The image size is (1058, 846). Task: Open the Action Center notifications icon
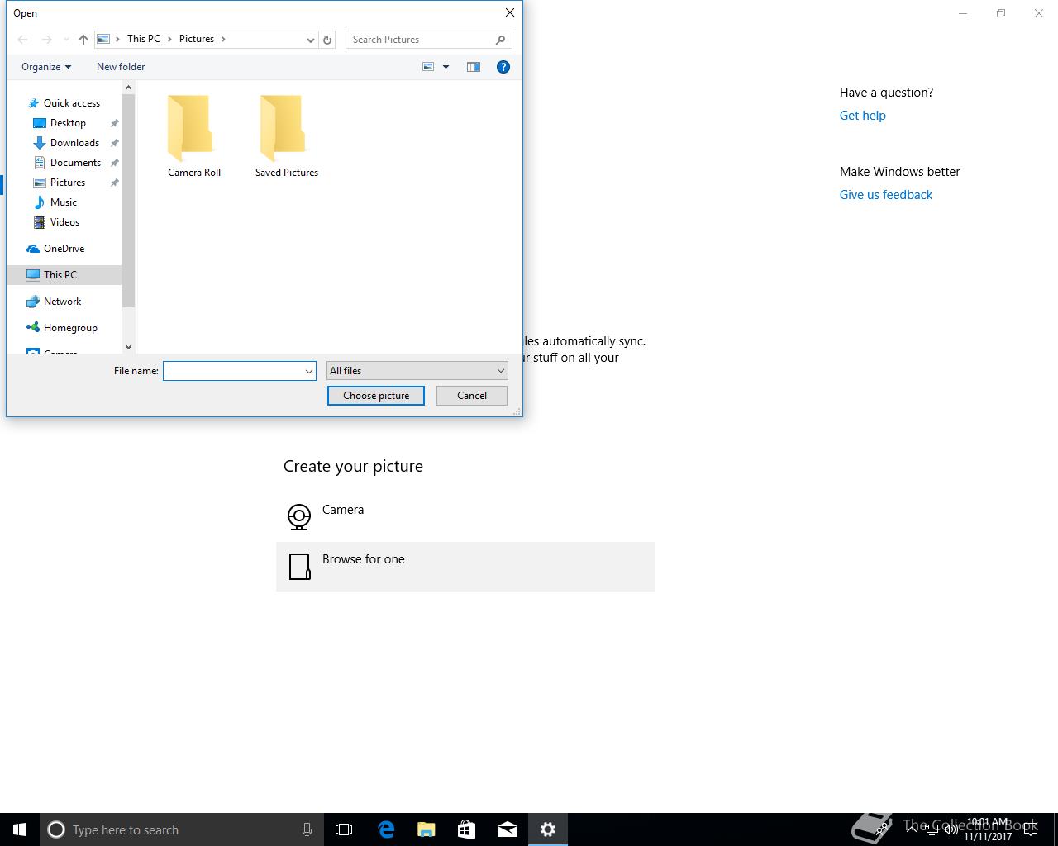pos(1031,829)
